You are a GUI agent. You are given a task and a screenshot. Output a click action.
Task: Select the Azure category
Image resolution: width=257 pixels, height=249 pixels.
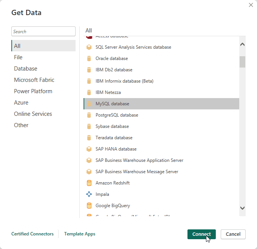click(43, 102)
